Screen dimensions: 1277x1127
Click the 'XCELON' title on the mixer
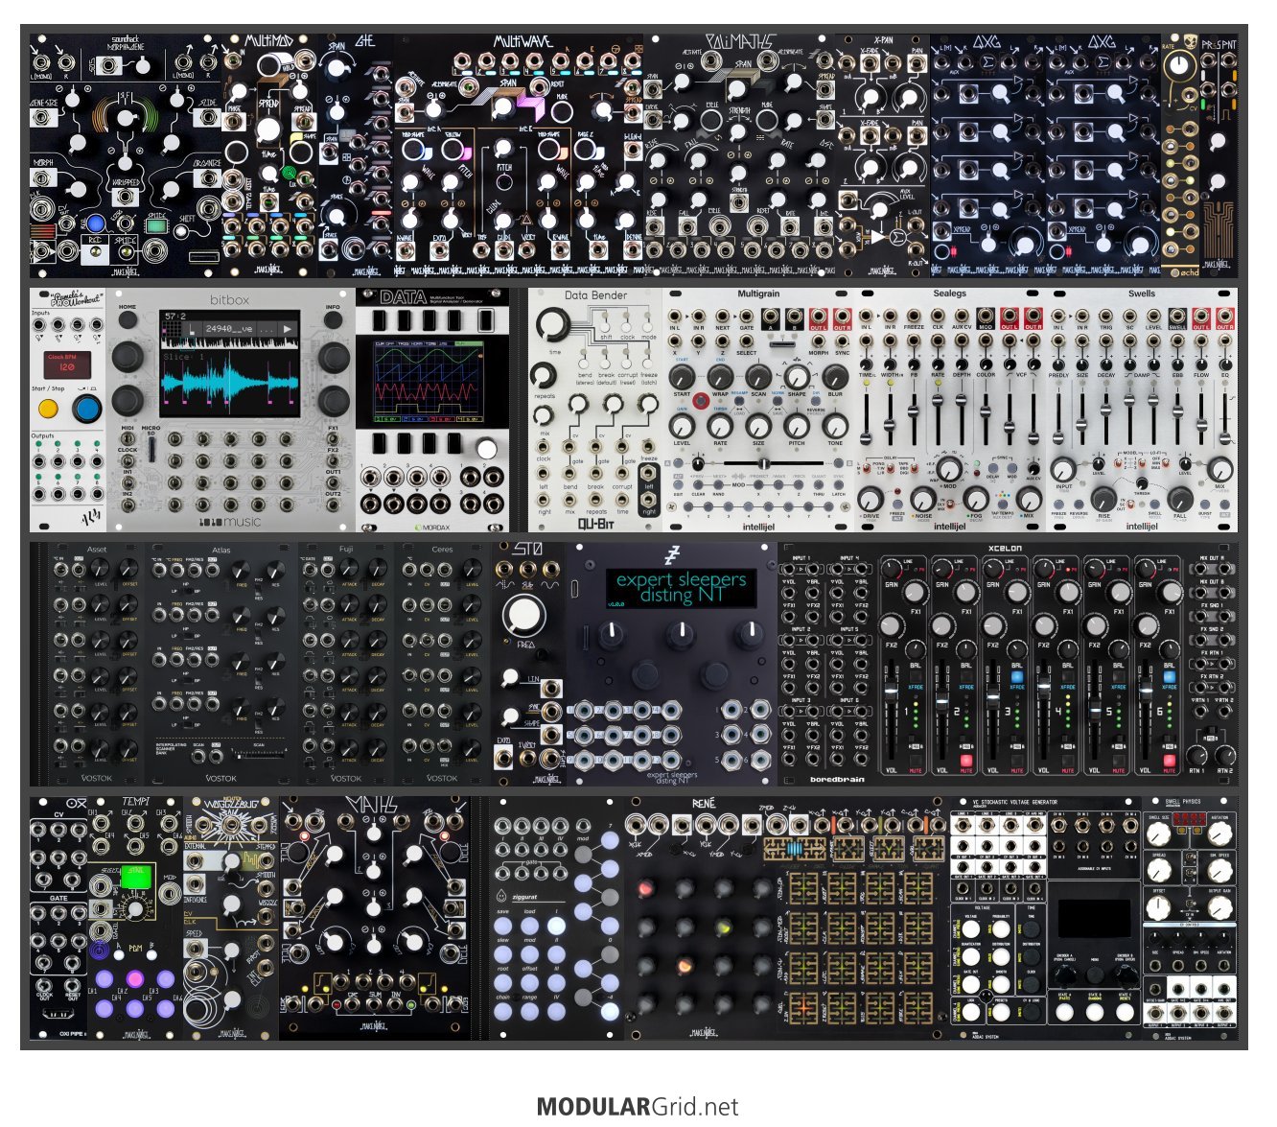point(1004,549)
